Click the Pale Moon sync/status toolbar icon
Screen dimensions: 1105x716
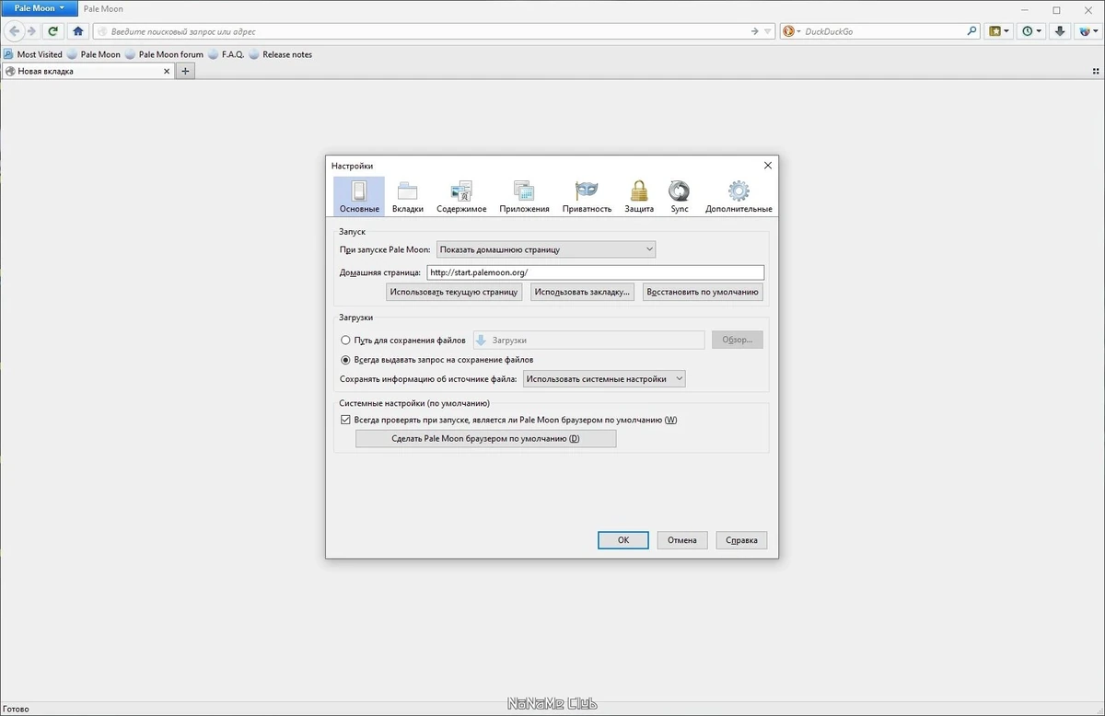(1088, 31)
